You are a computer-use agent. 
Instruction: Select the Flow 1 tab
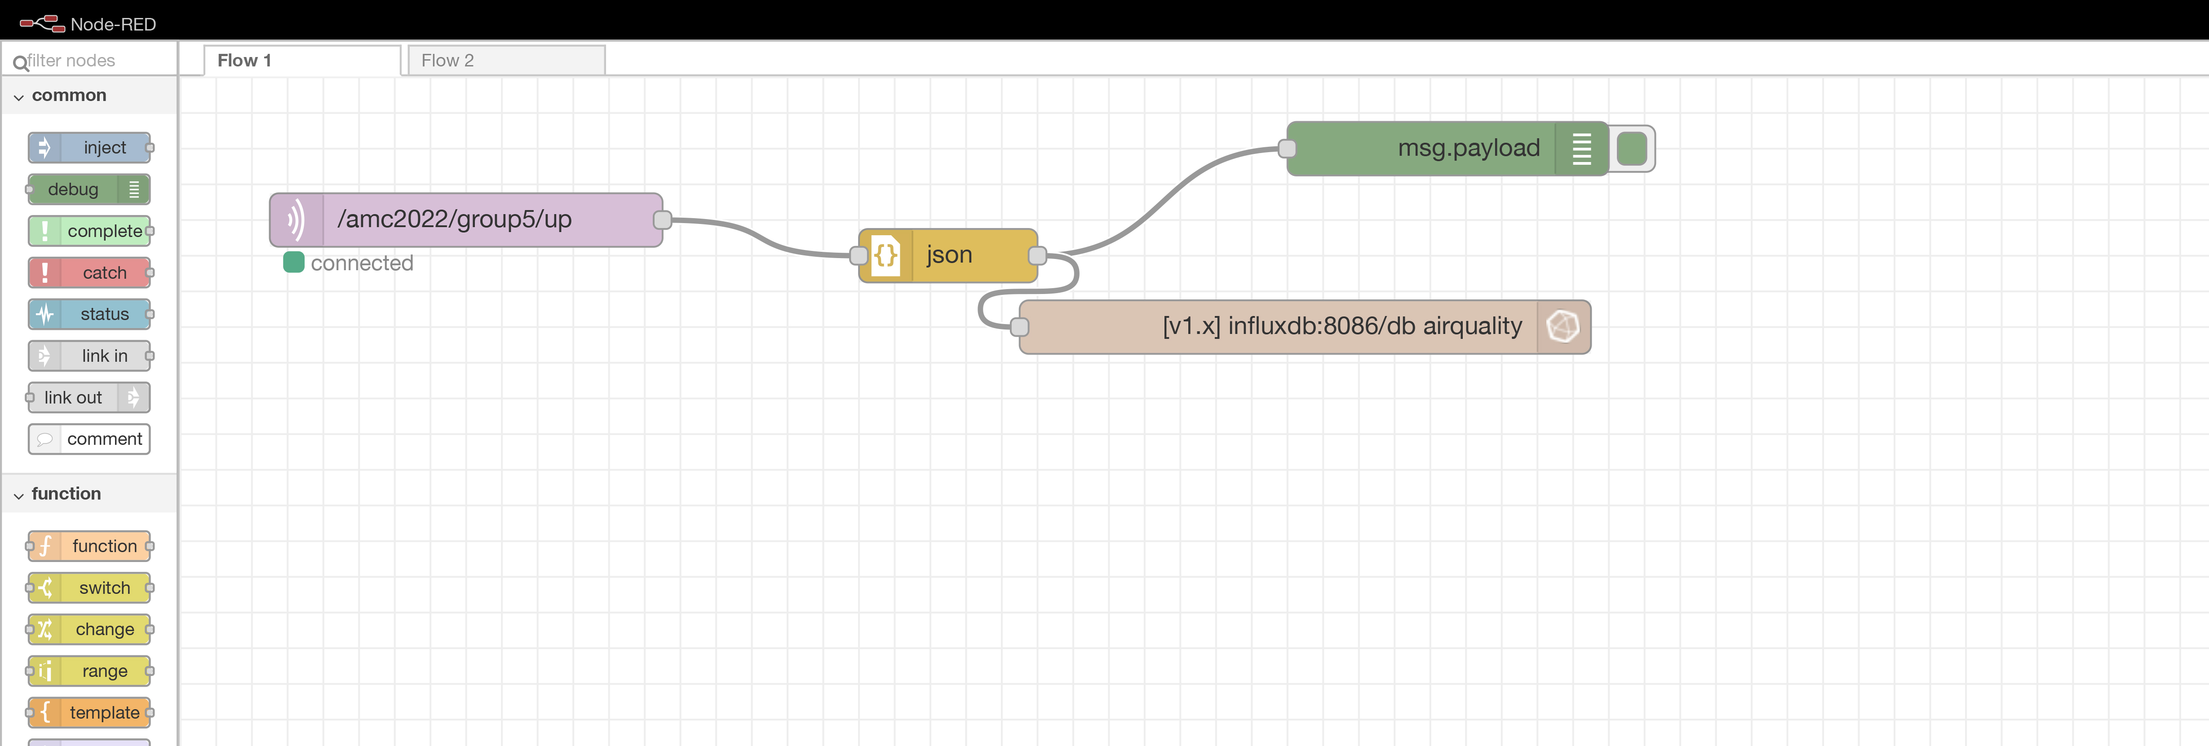(x=302, y=61)
